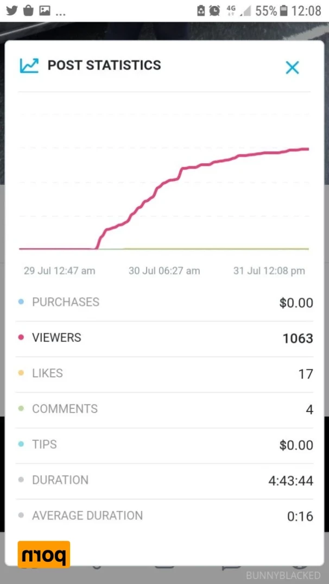Click the chart icon beside Post Statistics
This screenshot has height=584, width=329.
point(29,66)
